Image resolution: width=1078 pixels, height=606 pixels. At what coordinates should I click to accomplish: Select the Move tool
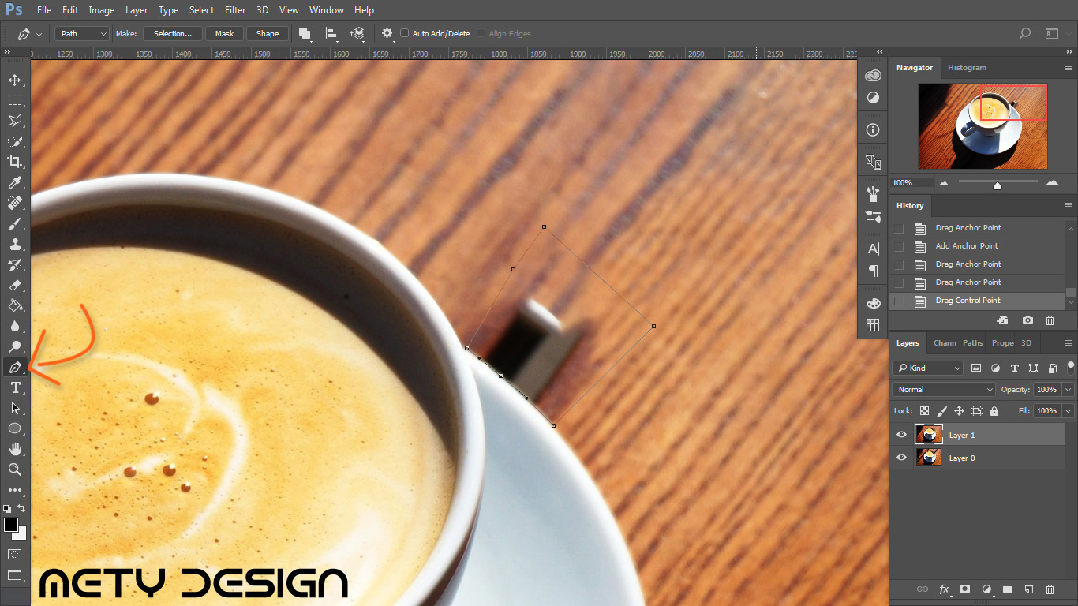pos(15,80)
